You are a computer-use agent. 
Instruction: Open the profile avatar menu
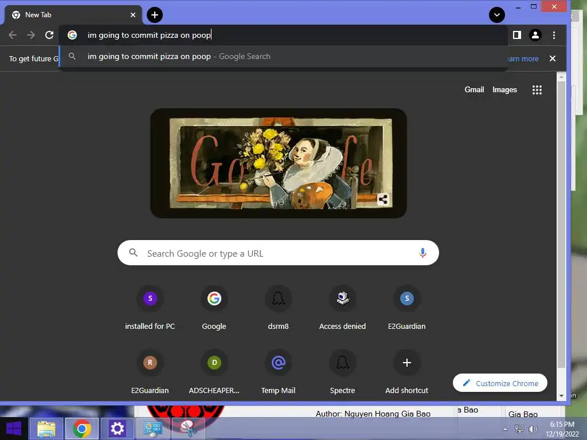point(535,35)
